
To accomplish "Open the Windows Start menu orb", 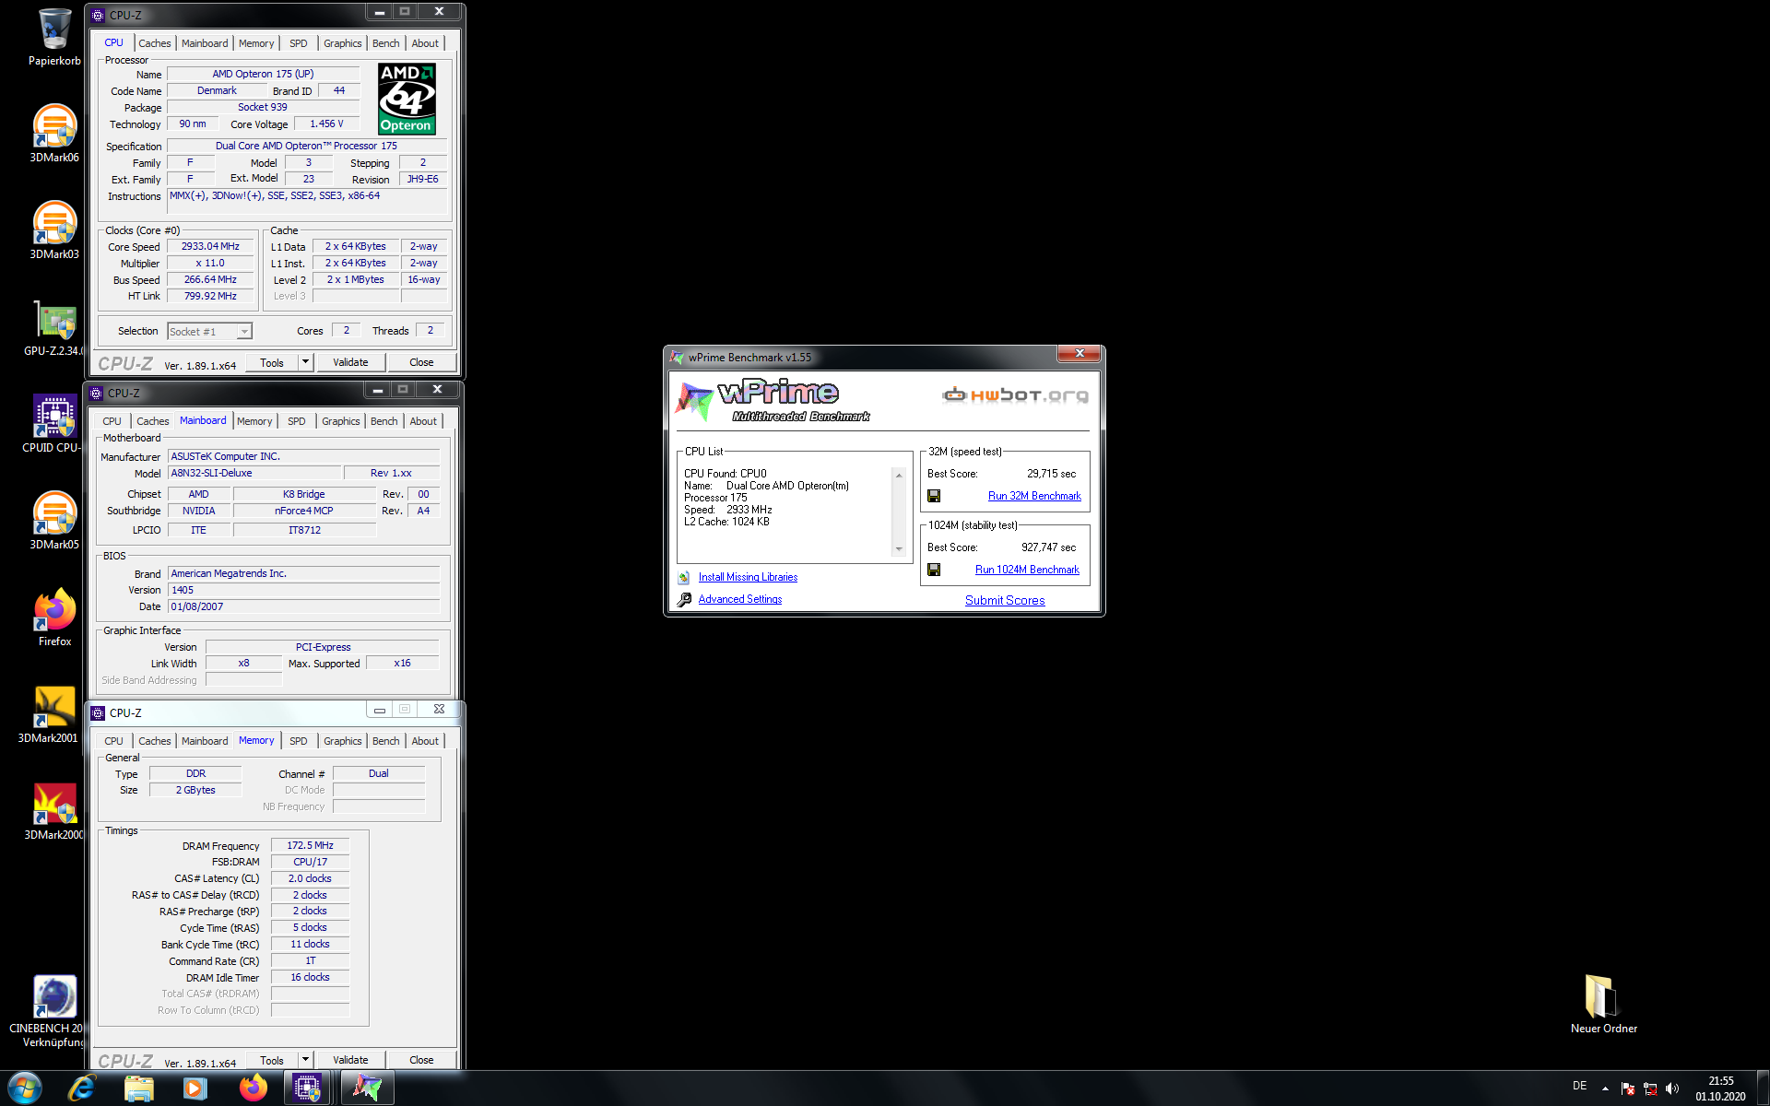I will click(x=25, y=1088).
